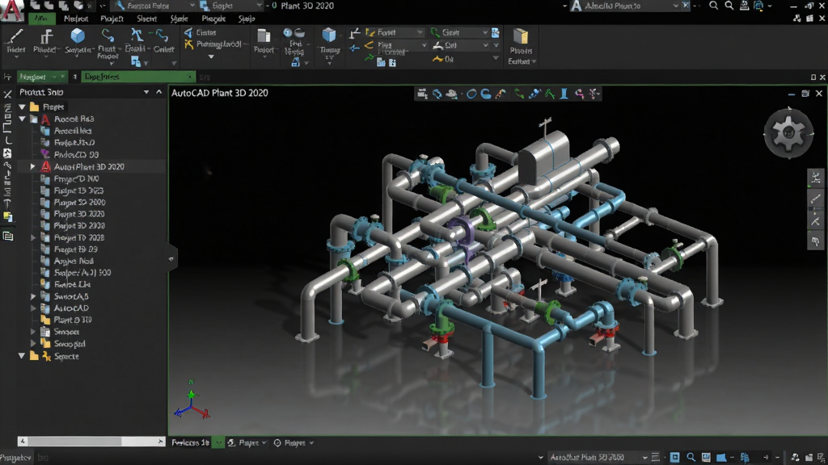The height and width of the screenshot is (465, 828).
Task: Collapse the Sgructe folder at tree bottom
Action: tap(22, 356)
